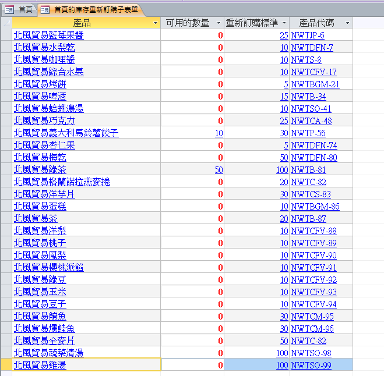Click product code NWTCA-48
The width and height of the screenshot is (384, 376).
312,121
